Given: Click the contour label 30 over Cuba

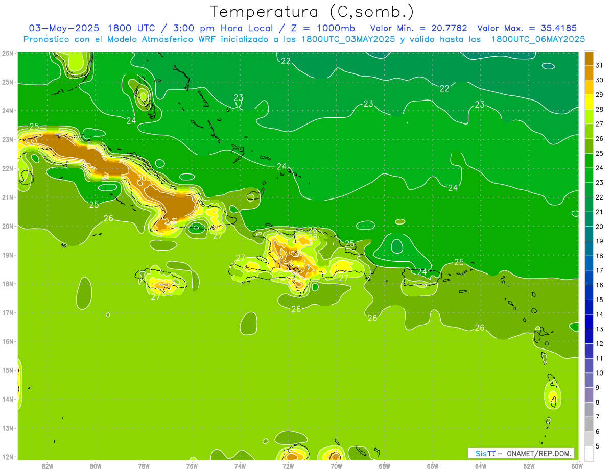Looking at the screenshot, I should [x=142, y=178].
